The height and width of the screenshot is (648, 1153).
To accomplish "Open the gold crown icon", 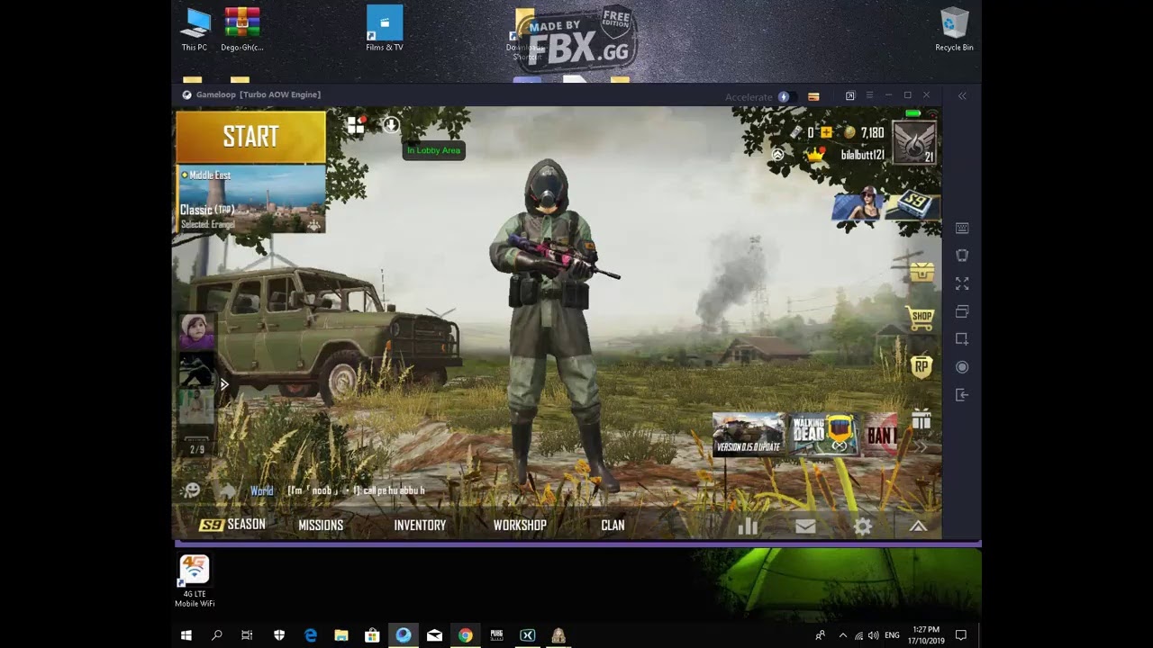I will (816, 155).
